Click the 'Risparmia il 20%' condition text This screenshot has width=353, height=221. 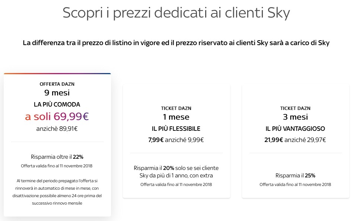pos(176,172)
